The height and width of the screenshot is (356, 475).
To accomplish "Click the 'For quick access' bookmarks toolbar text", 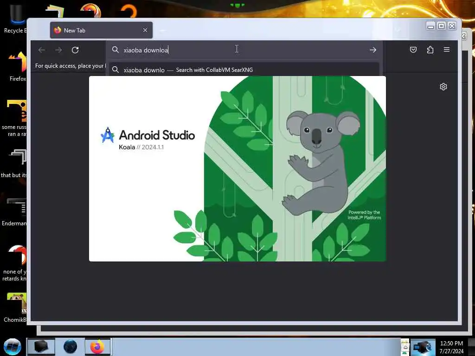I will pyautogui.click(x=71, y=66).
